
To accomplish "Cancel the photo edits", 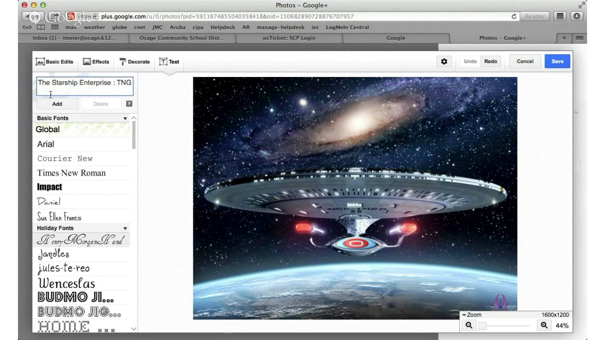I will [525, 61].
